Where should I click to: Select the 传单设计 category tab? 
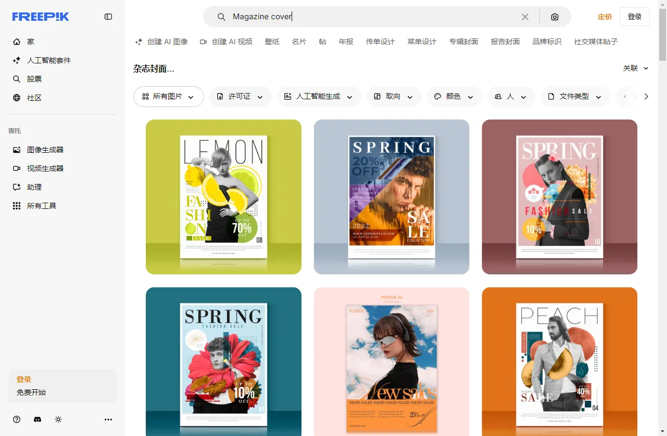[380, 42]
